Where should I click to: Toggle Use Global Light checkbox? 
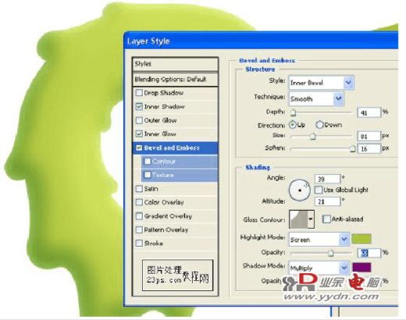(319, 190)
